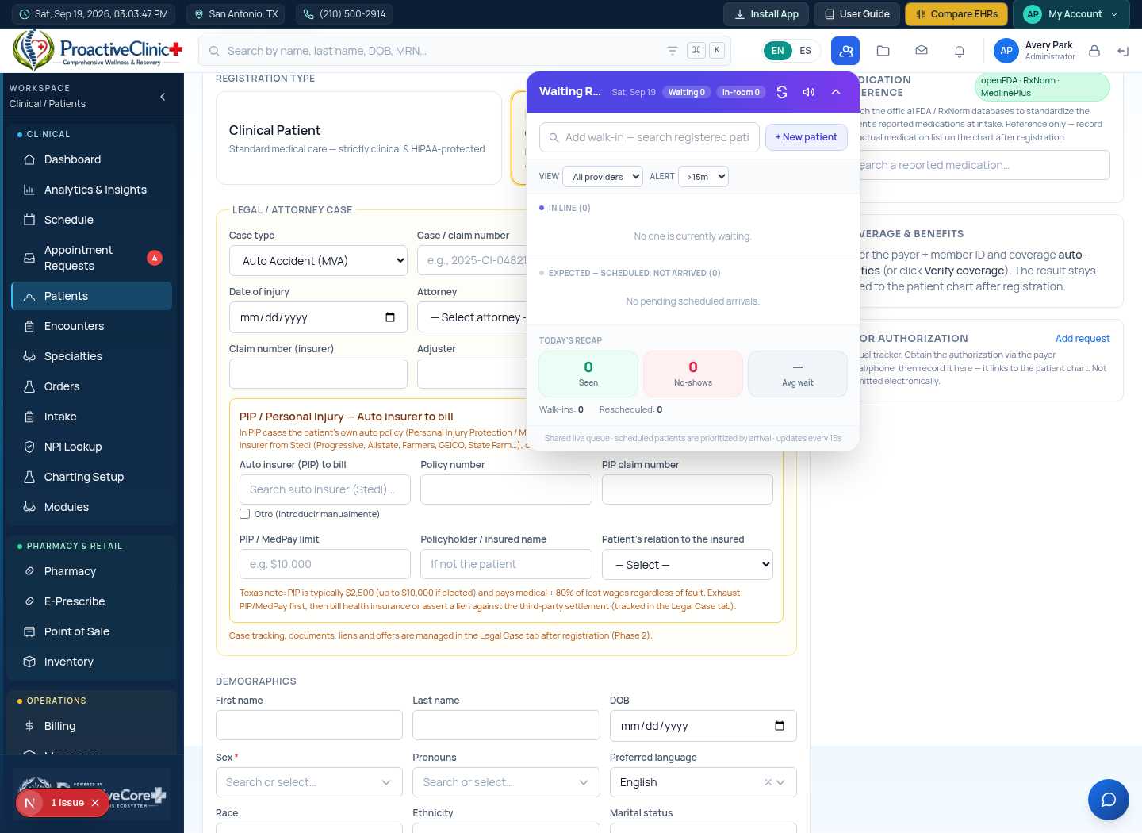
Task: Switch language to ES
Action: [806, 51]
